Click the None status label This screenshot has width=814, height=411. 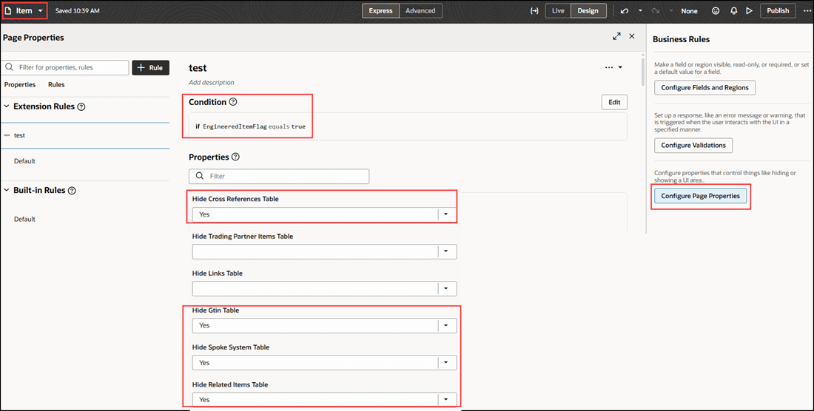[690, 11]
